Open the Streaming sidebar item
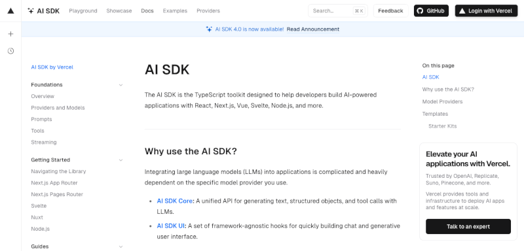524x251 pixels. pos(44,142)
